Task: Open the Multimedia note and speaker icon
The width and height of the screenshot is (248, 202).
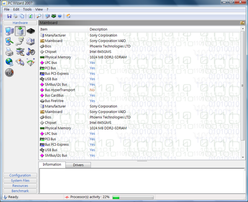Action: click(30, 52)
